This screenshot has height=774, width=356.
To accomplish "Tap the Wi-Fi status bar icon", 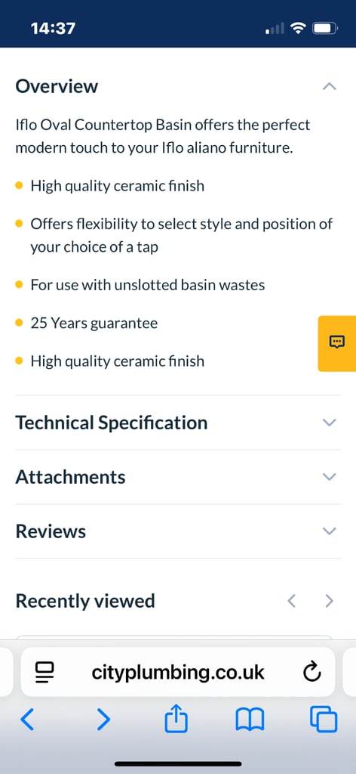I will click(298, 28).
